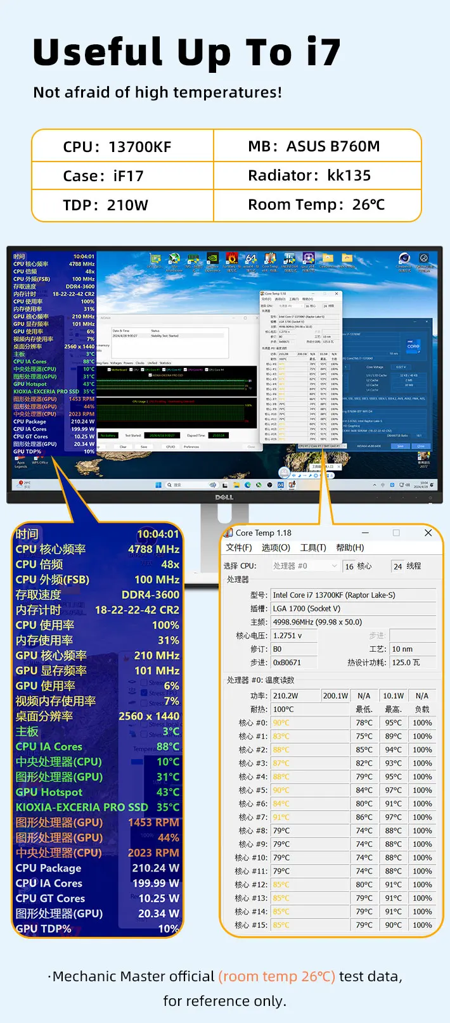Open Preferences in AIDA64 stability test
Screen dimensions: 450x1023
click(x=191, y=447)
